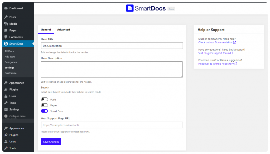The height and width of the screenshot is (154, 270).
Task: Open the Check out our Documentation link
Action: [x=217, y=43]
